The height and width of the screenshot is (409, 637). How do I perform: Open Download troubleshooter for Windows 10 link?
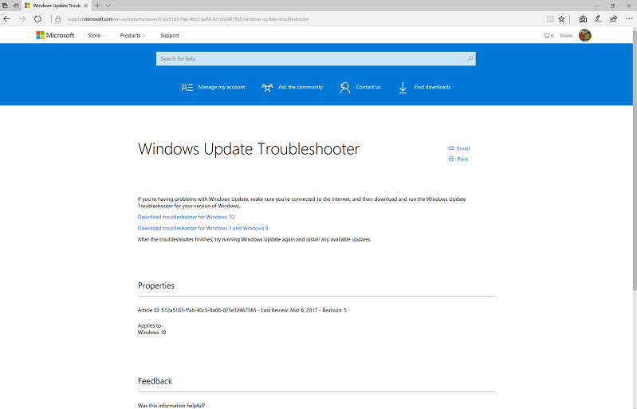(186, 217)
